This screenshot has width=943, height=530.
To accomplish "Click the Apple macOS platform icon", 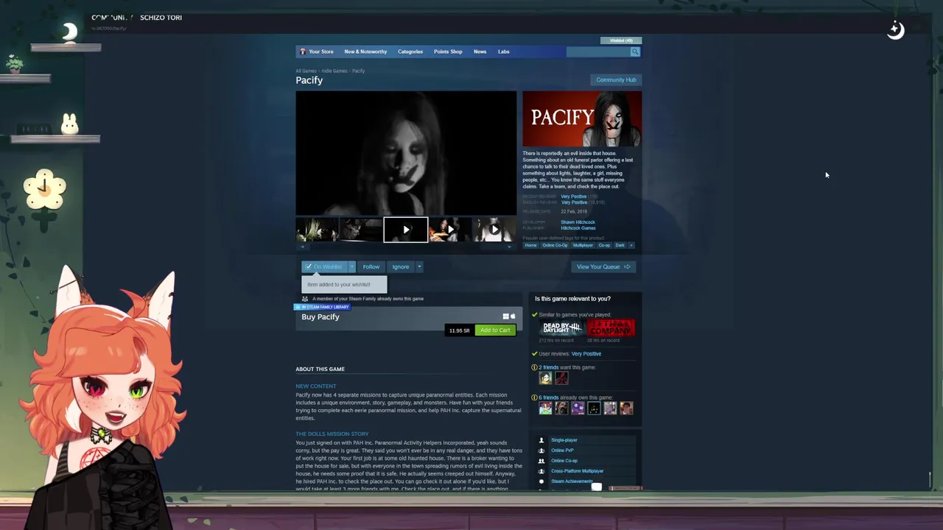I will pos(513,317).
